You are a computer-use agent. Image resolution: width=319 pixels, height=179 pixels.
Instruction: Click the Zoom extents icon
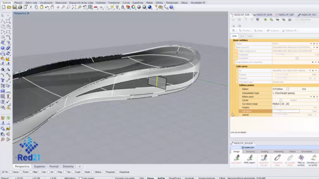74,7
